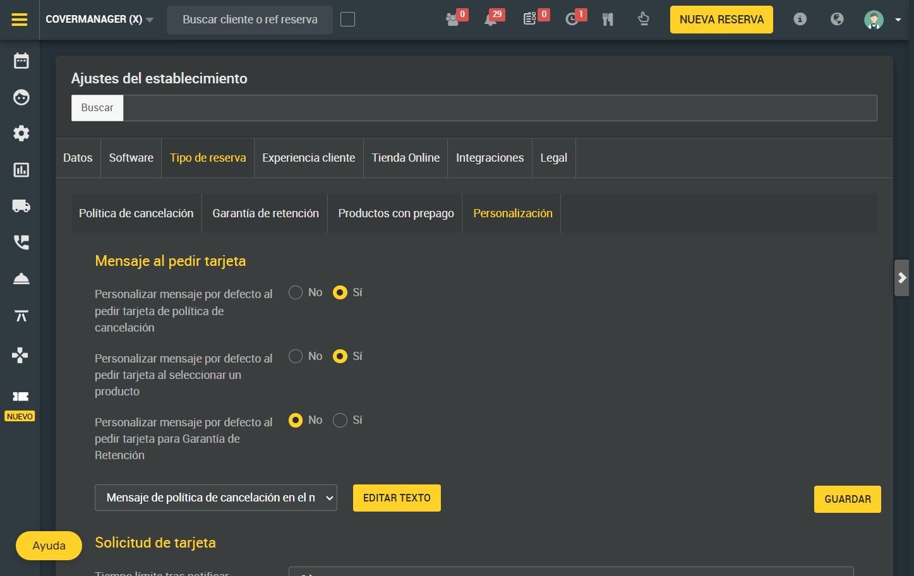Select No for cancellation policy message
This screenshot has width=914, height=576.
click(x=296, y=292)
